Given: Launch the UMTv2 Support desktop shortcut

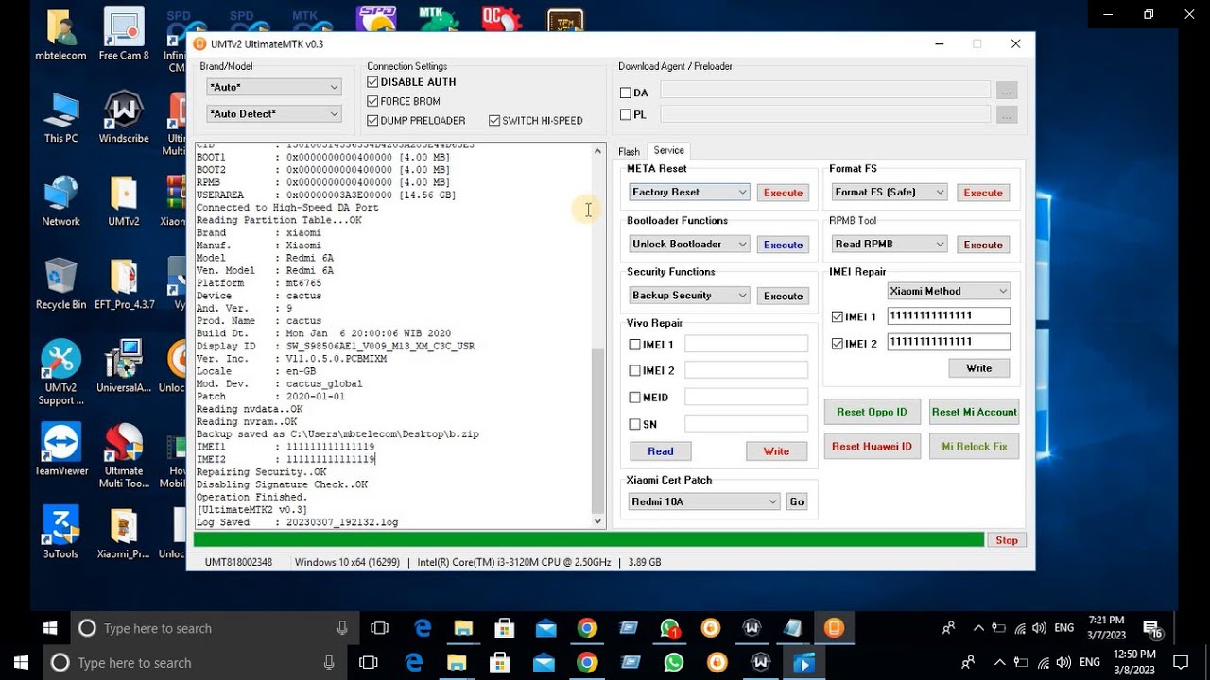Looking at the screenshot, I should [x=60, y=373].
